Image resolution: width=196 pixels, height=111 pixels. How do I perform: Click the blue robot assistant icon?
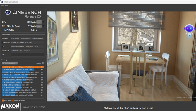(189, 30)
